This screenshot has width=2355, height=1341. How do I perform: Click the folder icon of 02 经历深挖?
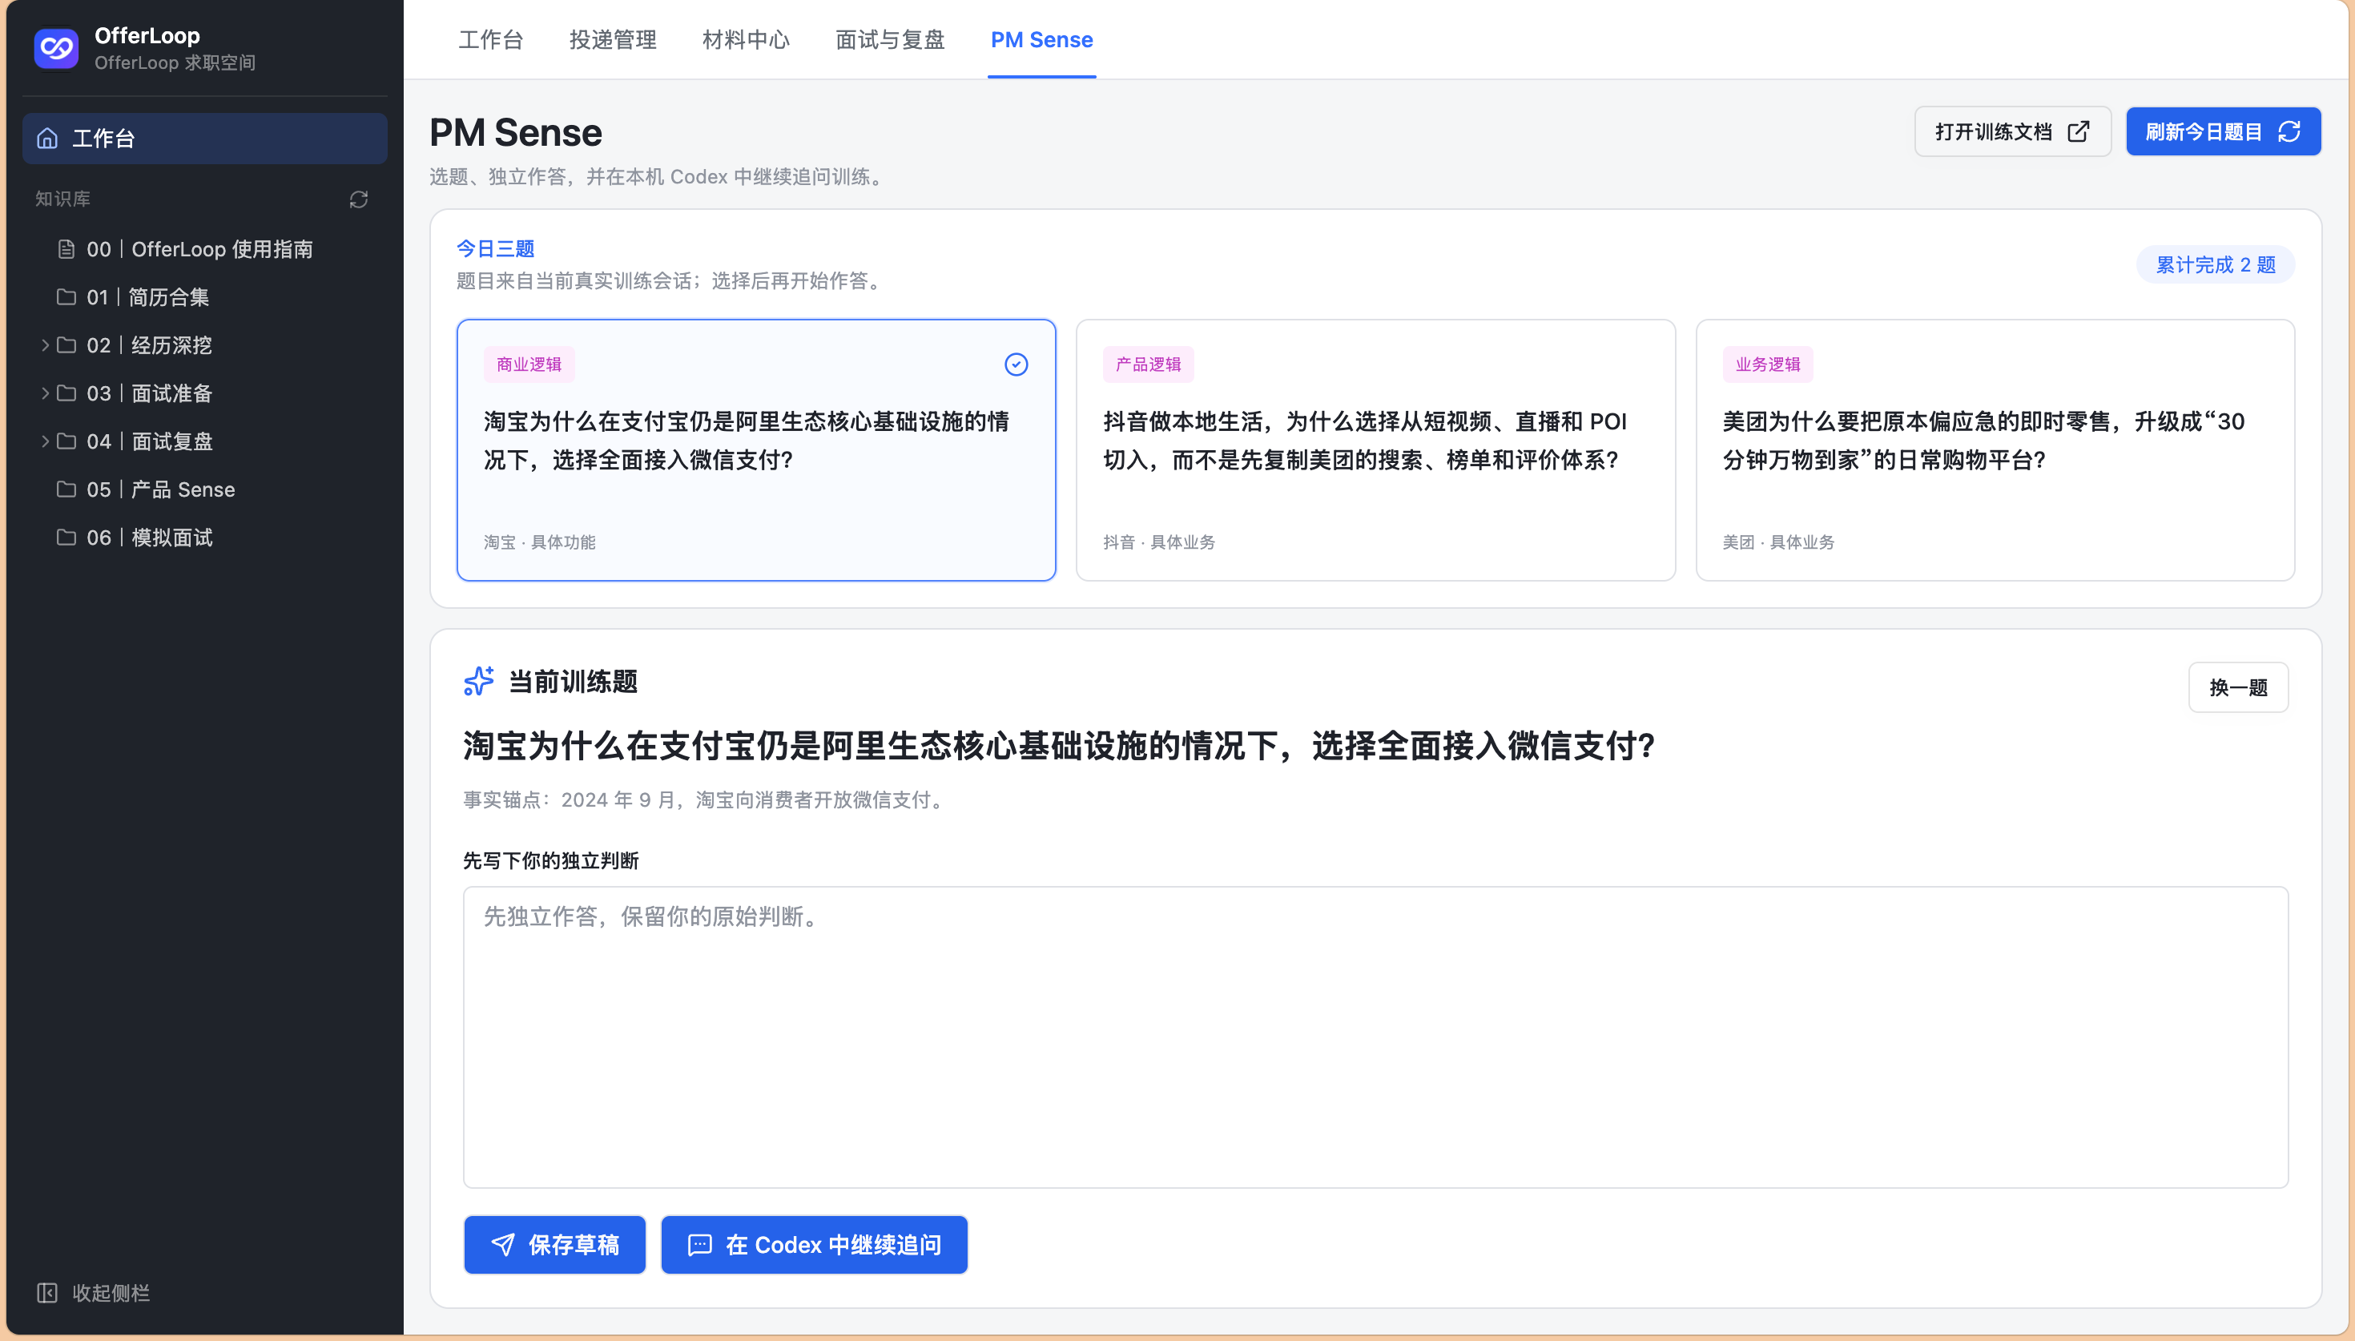[x=66, y=344]
